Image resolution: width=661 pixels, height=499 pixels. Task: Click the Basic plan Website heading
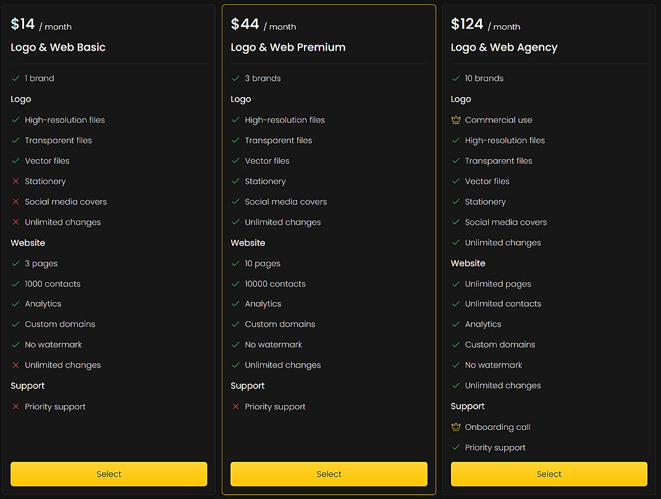28,243
